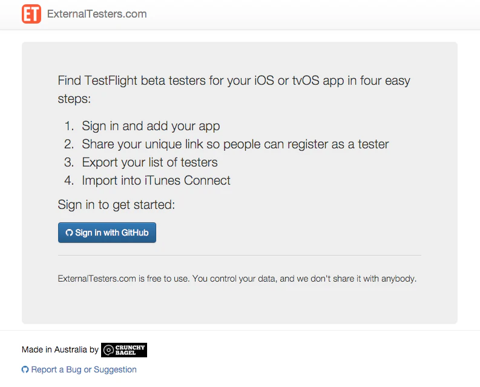Click the GitHub icon beside Report a Bug
Screen dimensions: 480x387
[x=25, y=369]
